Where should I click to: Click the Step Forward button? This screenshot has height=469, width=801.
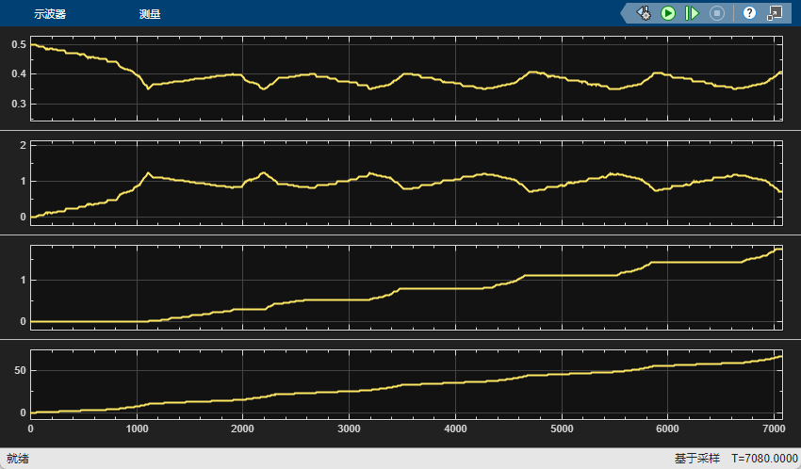click(692, 13)
